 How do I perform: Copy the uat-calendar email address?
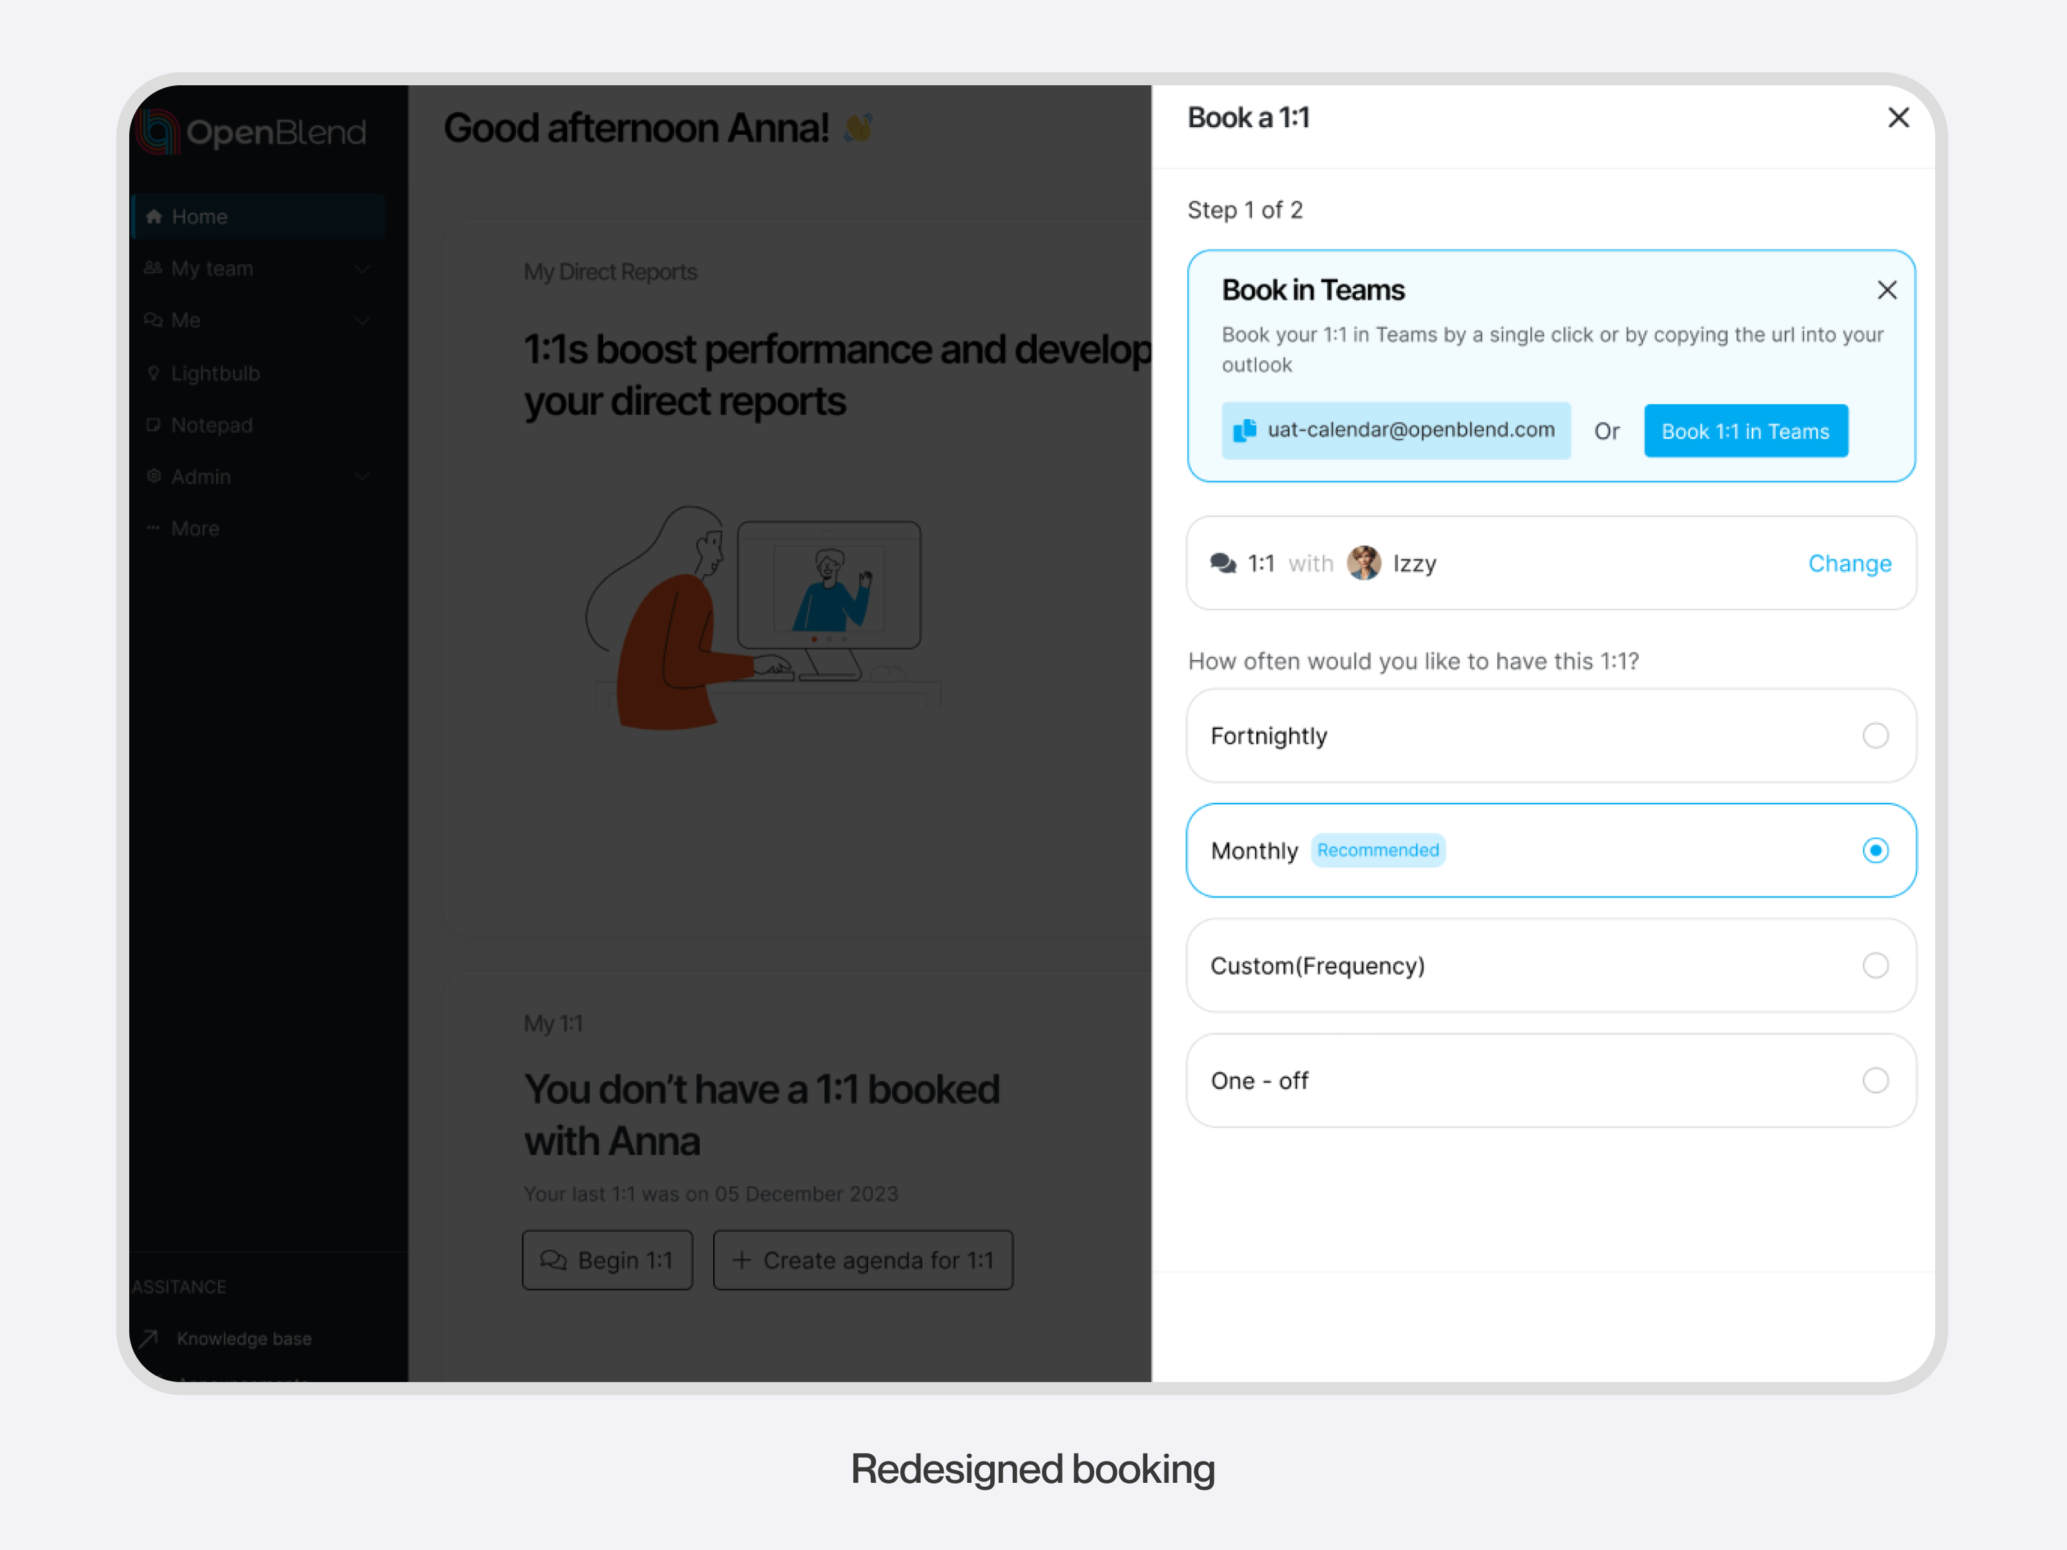click(x=1245, y=431)
